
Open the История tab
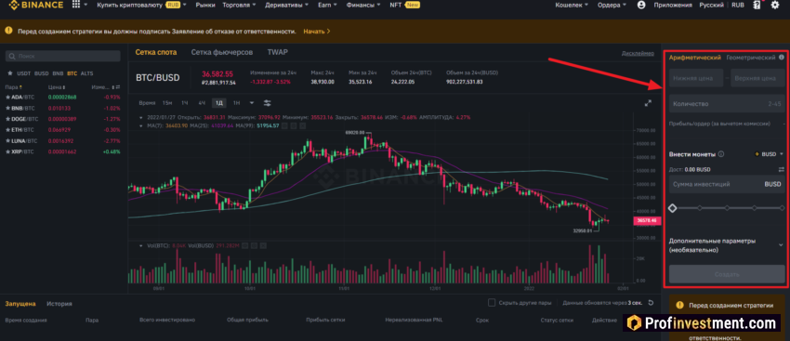coord(59,303)
